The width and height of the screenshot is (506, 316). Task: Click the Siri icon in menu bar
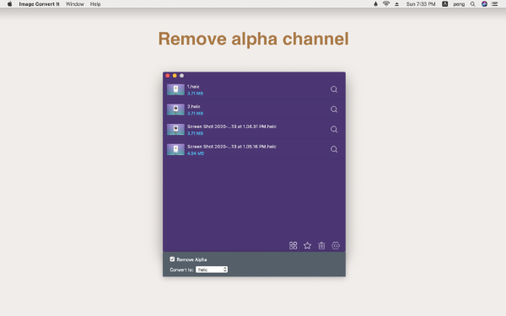484,4
